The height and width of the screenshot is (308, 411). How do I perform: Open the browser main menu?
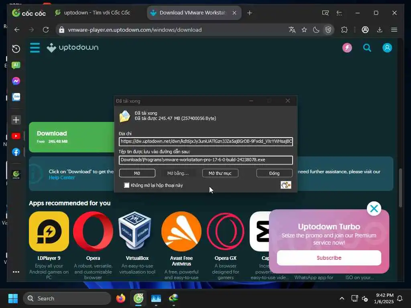(394, 30)
